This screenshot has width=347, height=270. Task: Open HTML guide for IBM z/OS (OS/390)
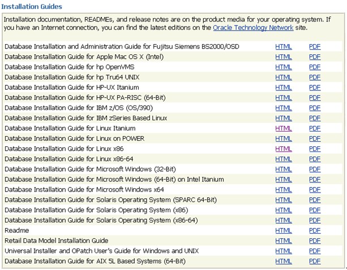284,107
